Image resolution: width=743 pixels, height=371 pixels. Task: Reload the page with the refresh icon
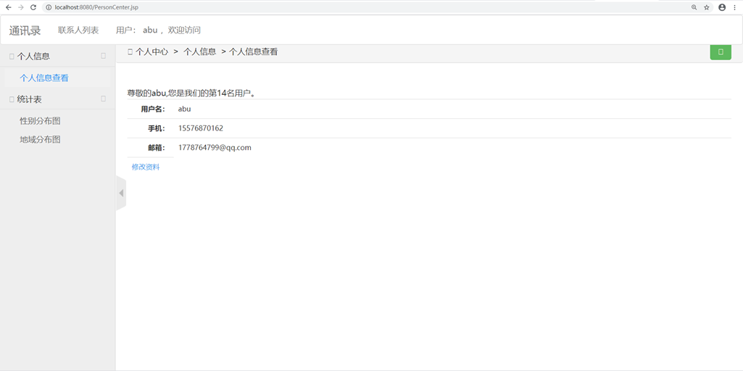point(33,7)
